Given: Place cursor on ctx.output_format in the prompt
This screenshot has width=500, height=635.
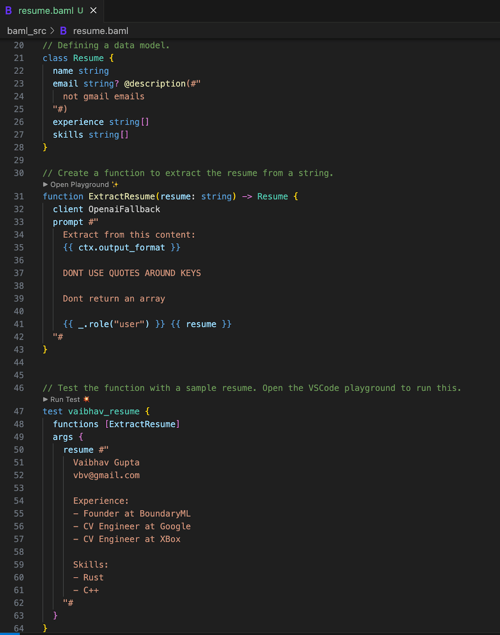Looking at the screenshot, I should pyautogui.click(x=121, y=248).
